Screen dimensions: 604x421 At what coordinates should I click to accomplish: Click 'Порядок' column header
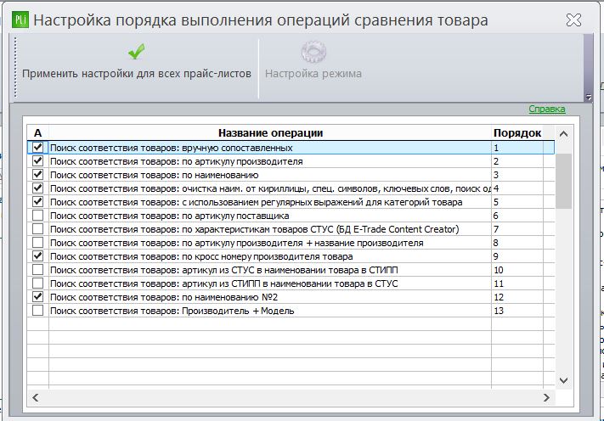coord(517,133)
